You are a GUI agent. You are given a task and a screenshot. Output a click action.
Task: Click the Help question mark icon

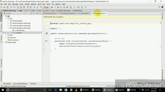86,7
